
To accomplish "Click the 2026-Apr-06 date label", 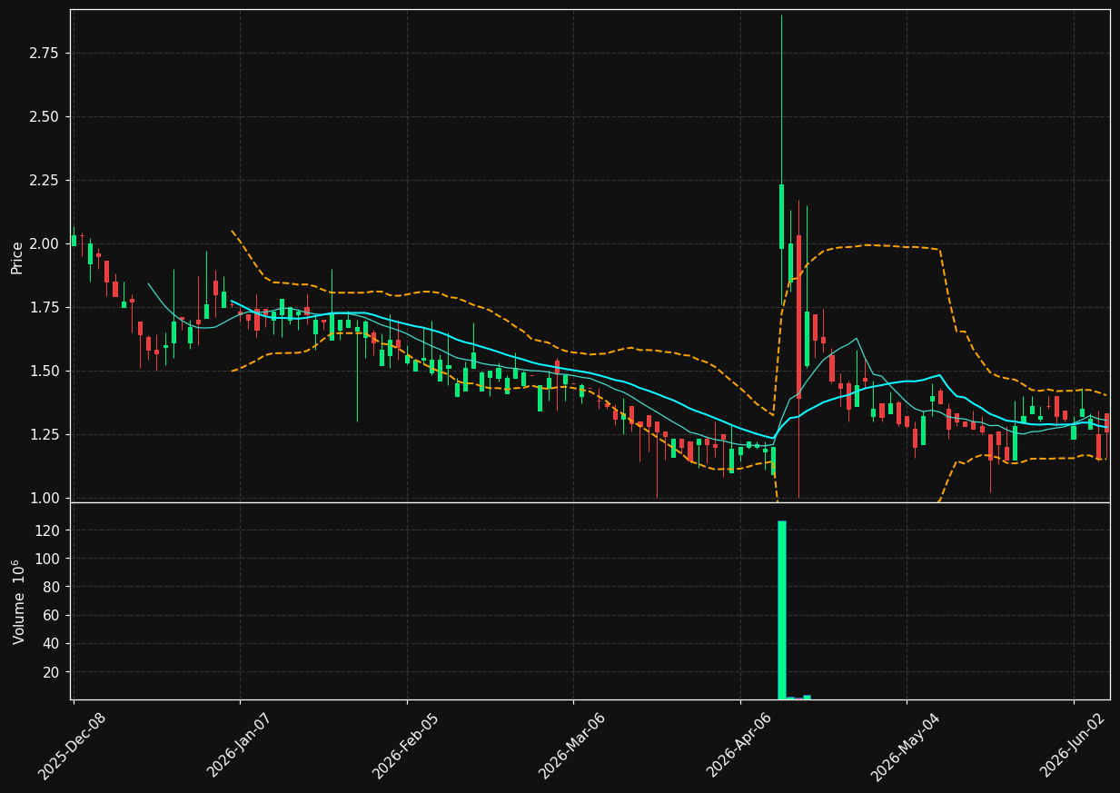I will click(x=739, y=746).
